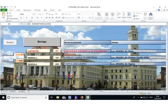Switch to the Formulas tab
168x106 pixels.
37,10
